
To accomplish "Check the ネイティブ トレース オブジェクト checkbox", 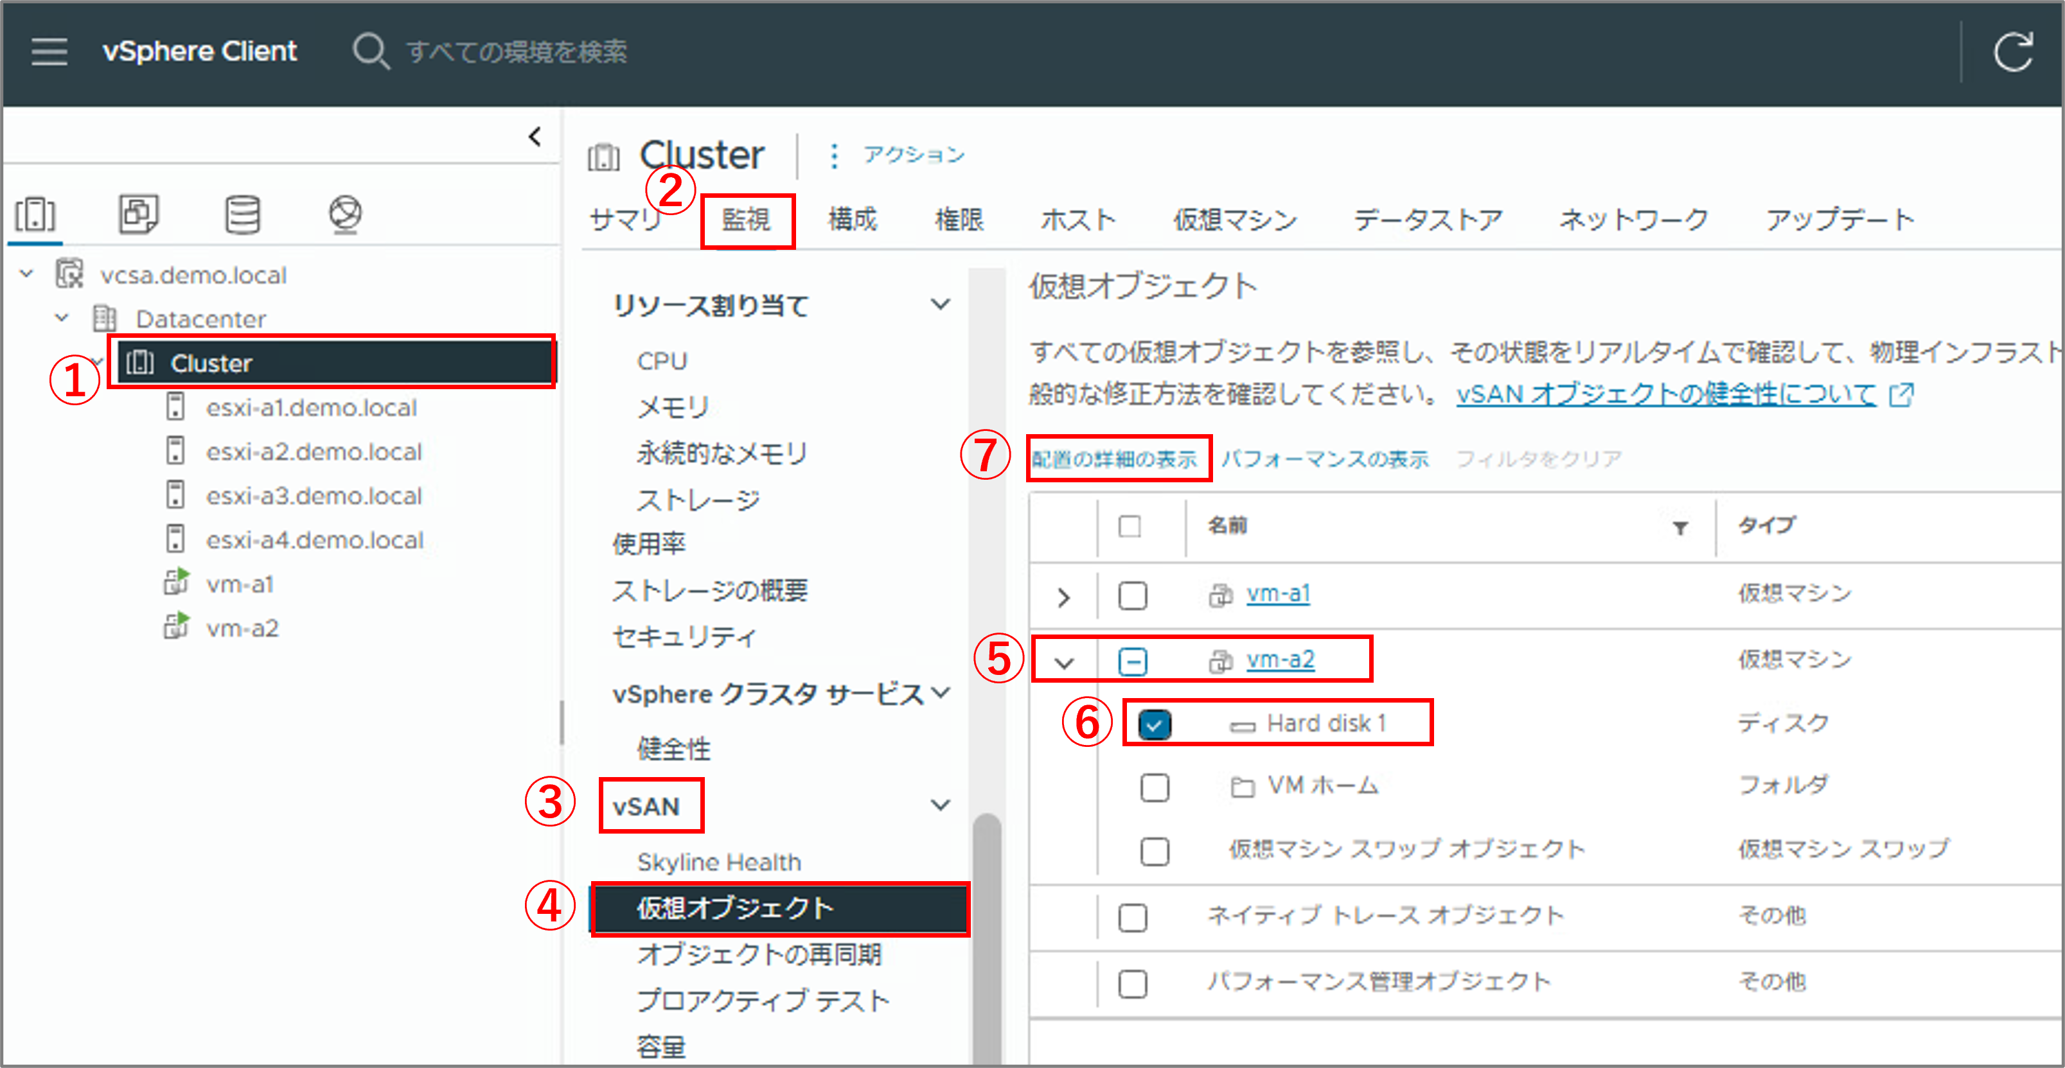I will coord(1132,917).
